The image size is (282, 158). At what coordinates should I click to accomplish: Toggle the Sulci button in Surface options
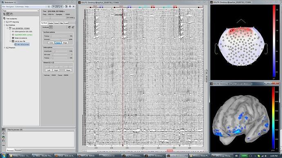58,43
